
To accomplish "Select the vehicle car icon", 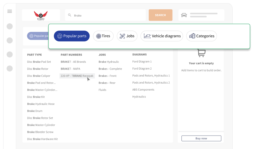I will (x=184, y=15).
